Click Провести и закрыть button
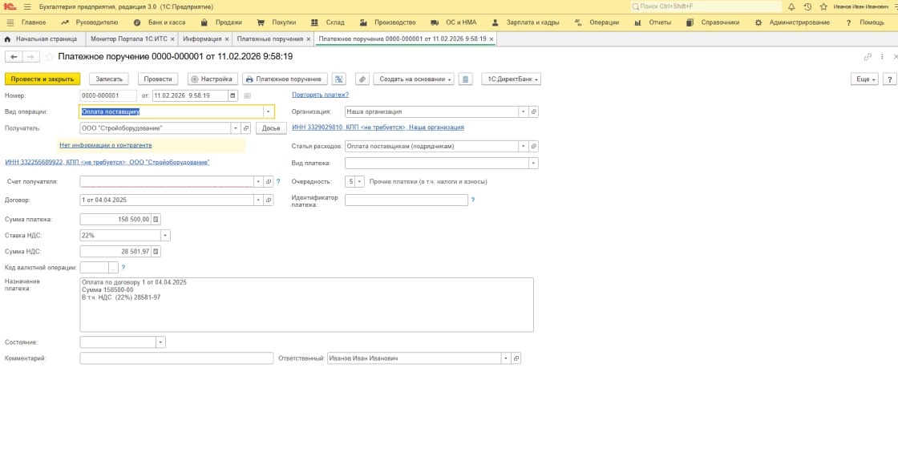The image size is (898, 457). coord(42,79)
